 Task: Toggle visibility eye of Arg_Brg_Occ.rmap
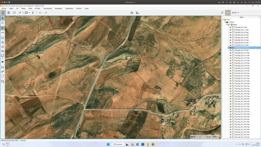tap(231, 27)
